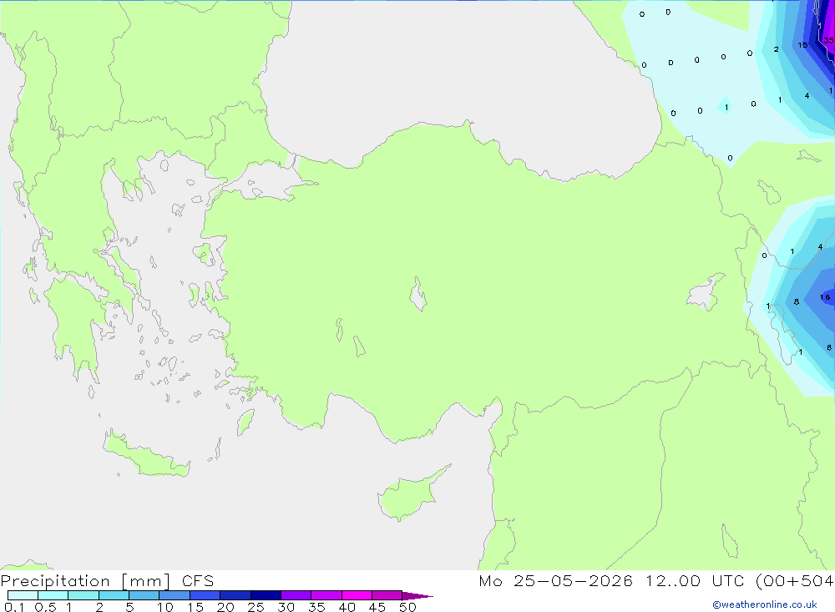Click the 25–30 mm legend color swatch
The height and width of the screenshot is (612, 835).
point(266,595)
